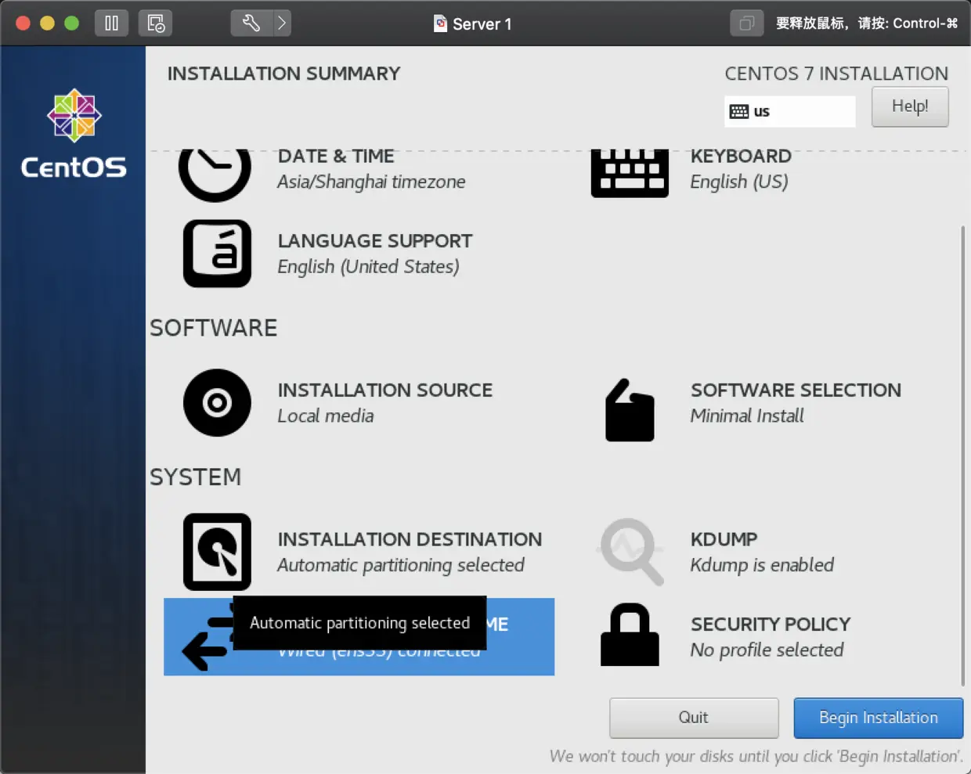Image resolution: width=971 pixels, height=774 pixels.
Task: Open KDUMP settings label
Action: [x=724, y=539]
